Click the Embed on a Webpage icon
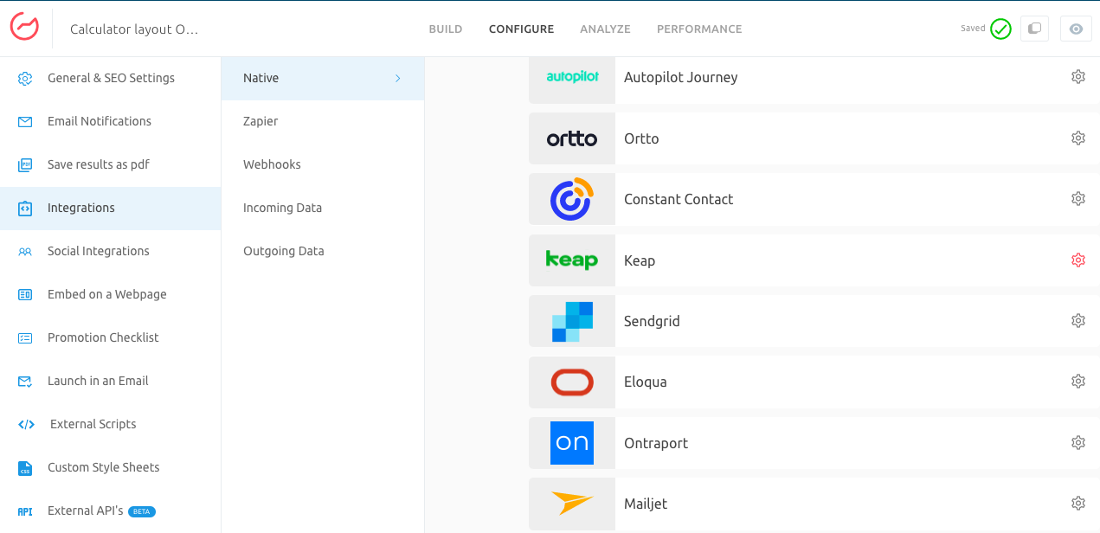The image size is (1100, 533). (x=25, y=295)
